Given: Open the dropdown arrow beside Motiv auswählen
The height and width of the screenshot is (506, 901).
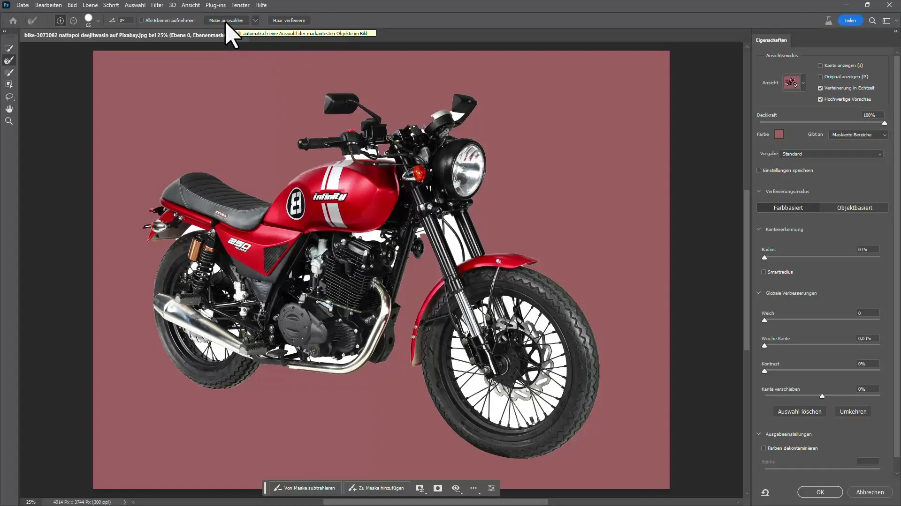Looking at the screenshot, I should click(255, 21).
